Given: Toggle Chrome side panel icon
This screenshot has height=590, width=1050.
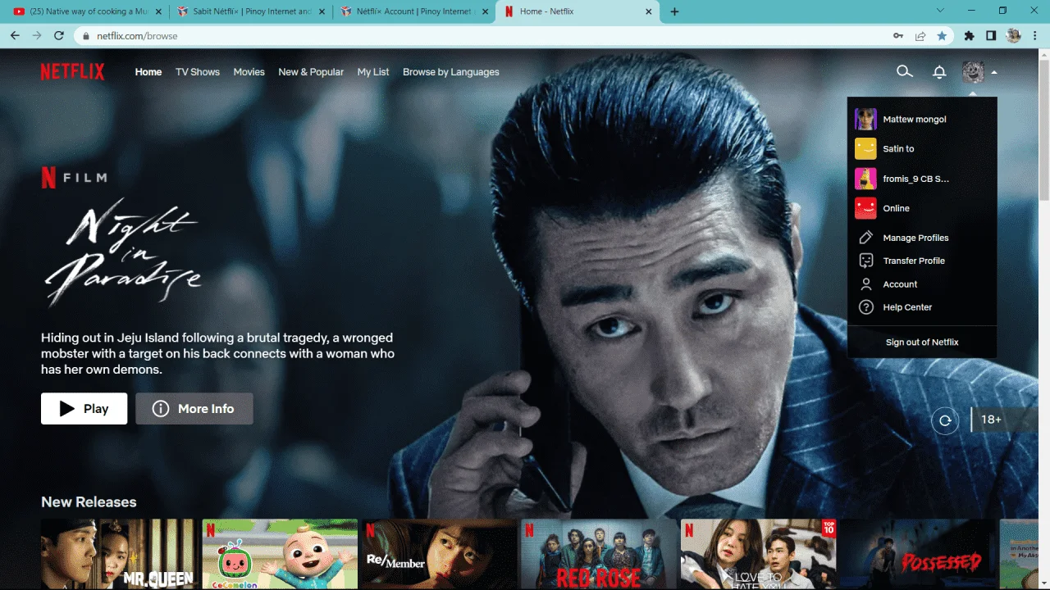Looking at the screenshot, I should [x=991, y=36].
